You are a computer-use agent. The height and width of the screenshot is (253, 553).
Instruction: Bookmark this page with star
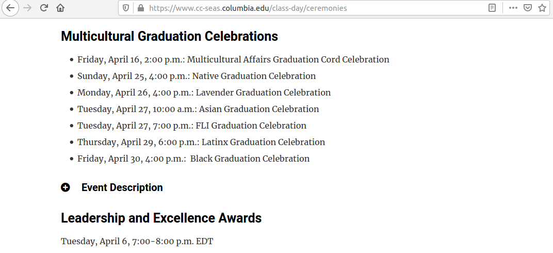(x=542, y=8)
